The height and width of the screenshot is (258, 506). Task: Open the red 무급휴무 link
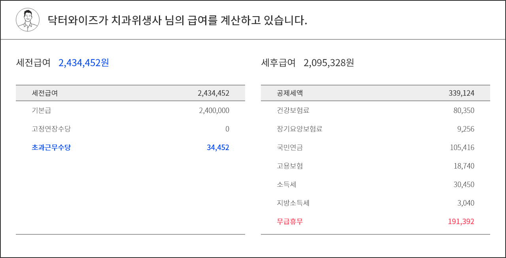click(290, 221)
